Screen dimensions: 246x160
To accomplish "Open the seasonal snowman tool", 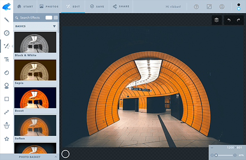I will (7, 125).
